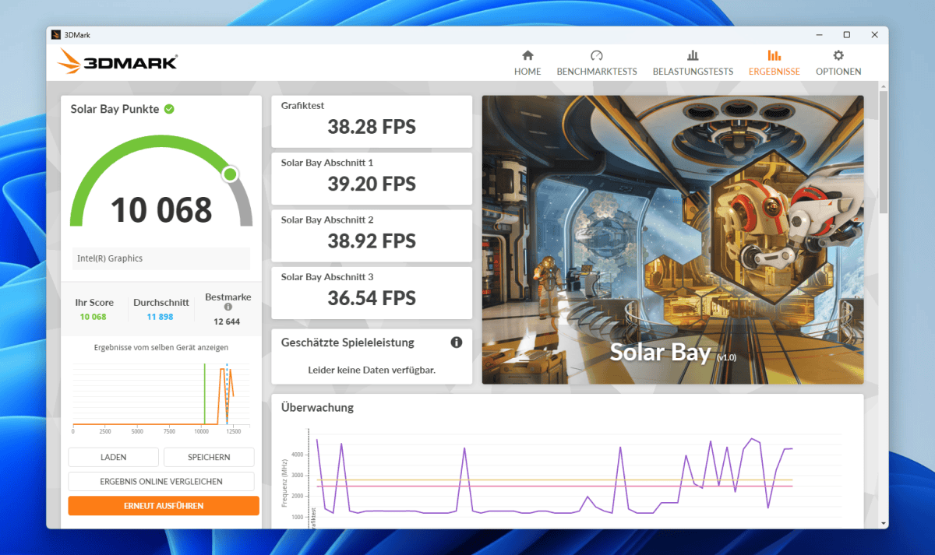The height and width of the screenshot is (555, 935).
Task: Open the BENCHMARKTESTS tab
Action: (x=597, y=63)
